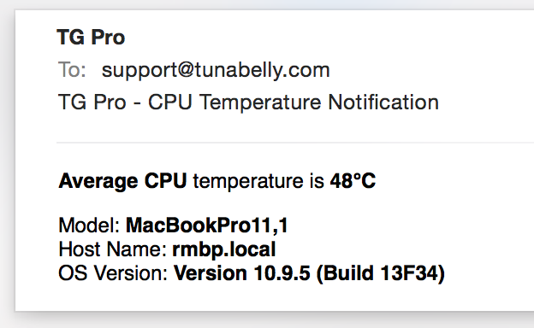Click the CPU text in subject line
This screenshot has height=328, width=534.
click(170, 102)
